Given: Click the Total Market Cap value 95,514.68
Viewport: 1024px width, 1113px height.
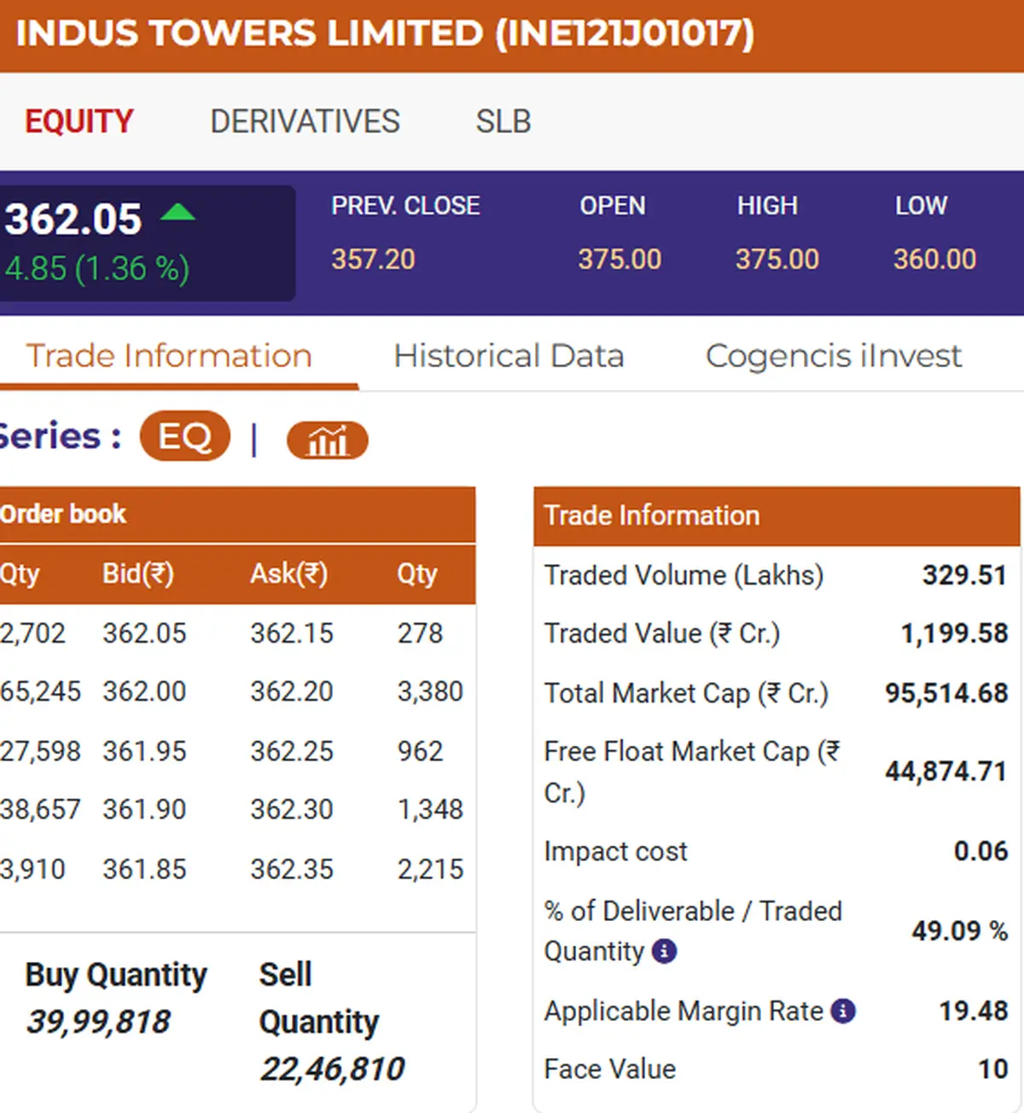Looking at the screenshot, I should pos(946,693).
